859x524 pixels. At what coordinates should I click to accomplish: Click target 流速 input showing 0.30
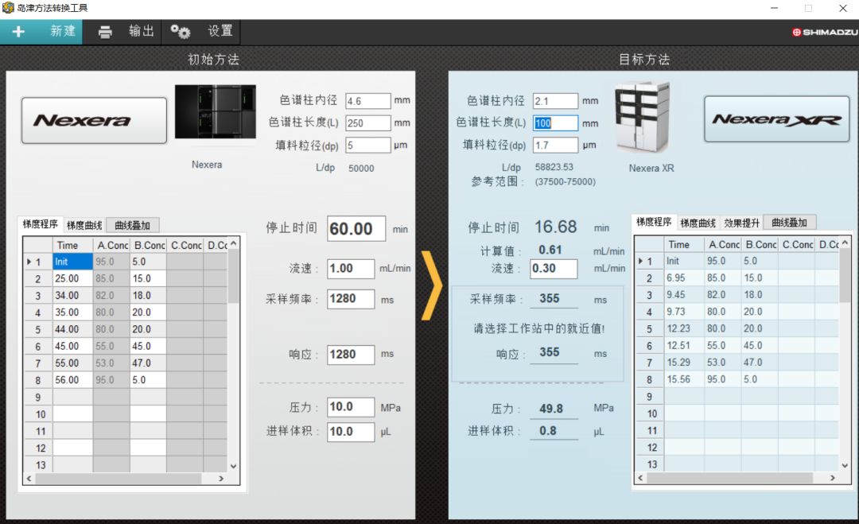(554, 269)
